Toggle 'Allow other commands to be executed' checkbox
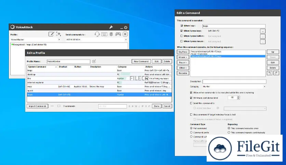 191,92
